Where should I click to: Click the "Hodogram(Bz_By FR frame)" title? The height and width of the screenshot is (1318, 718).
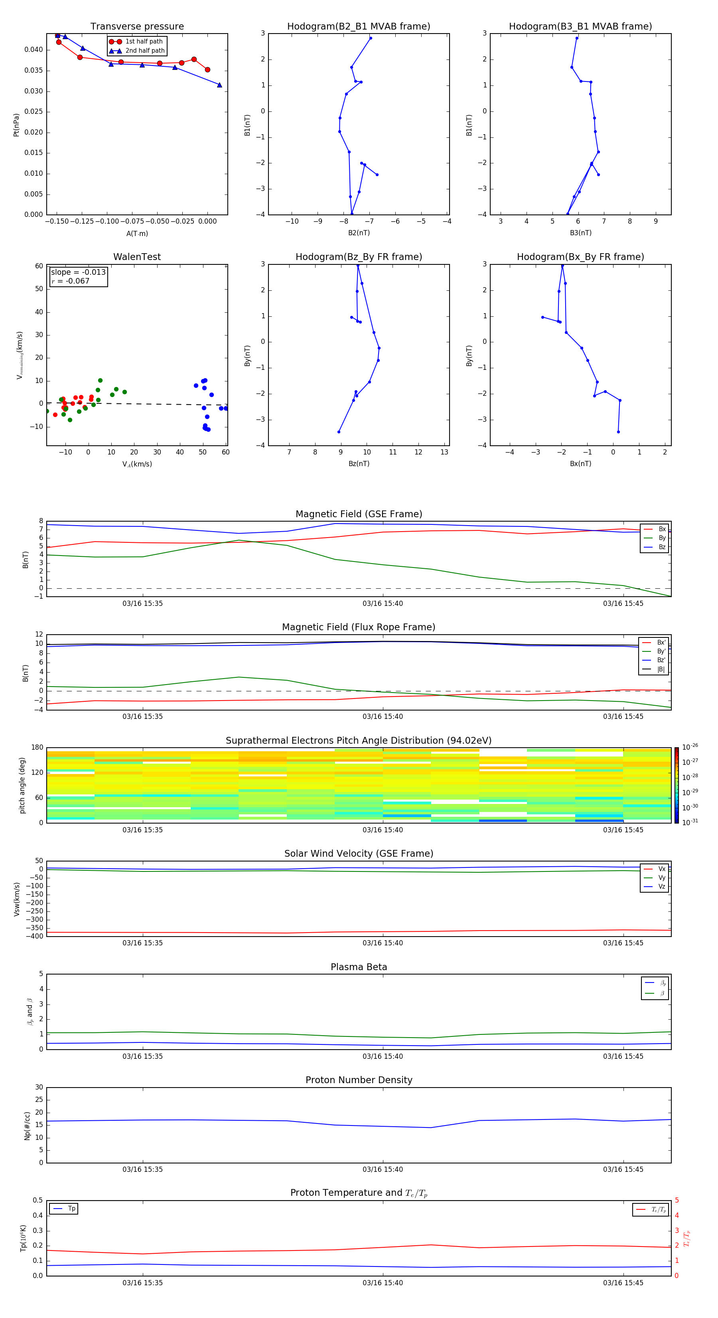coord(359,257)
